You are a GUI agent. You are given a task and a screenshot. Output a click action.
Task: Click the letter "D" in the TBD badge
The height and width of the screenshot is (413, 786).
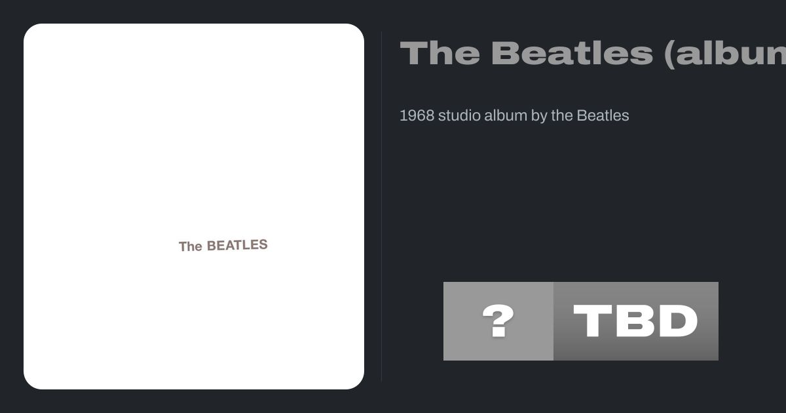[675, 321]
